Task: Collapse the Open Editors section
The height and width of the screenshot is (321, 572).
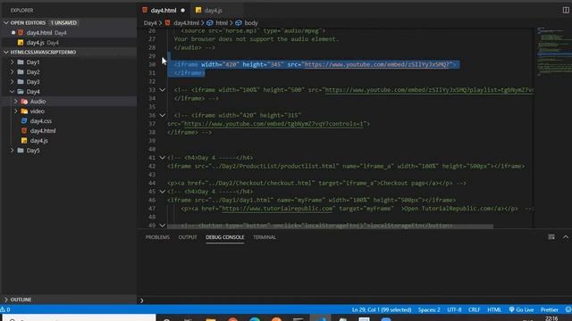Action: click(6, 22)
